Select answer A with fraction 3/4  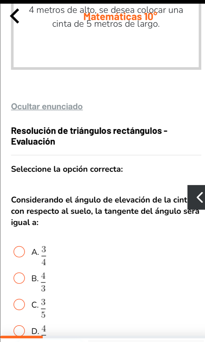coord(19,252)
